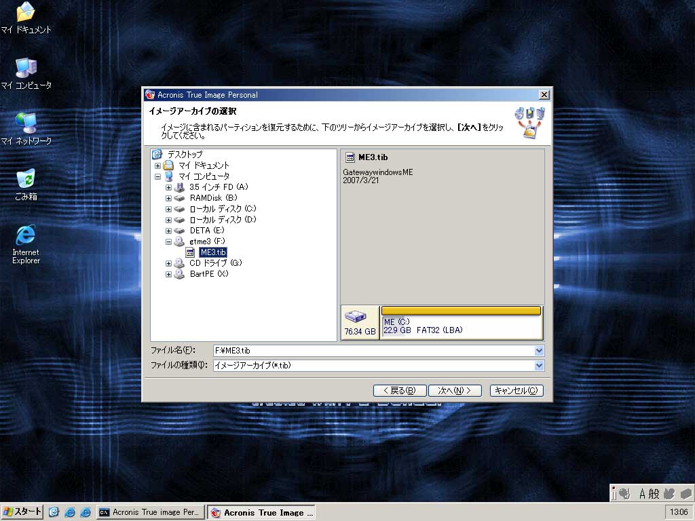Select DETA (E:) drive in the tree

click(x=207, y=231)
